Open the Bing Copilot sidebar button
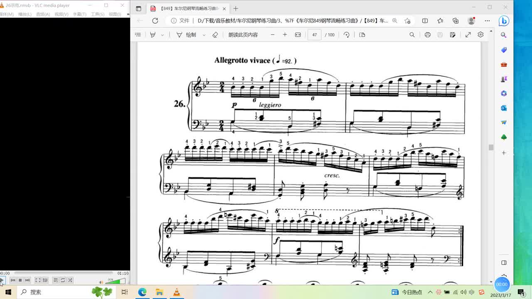Viewport: 532px width, 299px height. point(504,21)
